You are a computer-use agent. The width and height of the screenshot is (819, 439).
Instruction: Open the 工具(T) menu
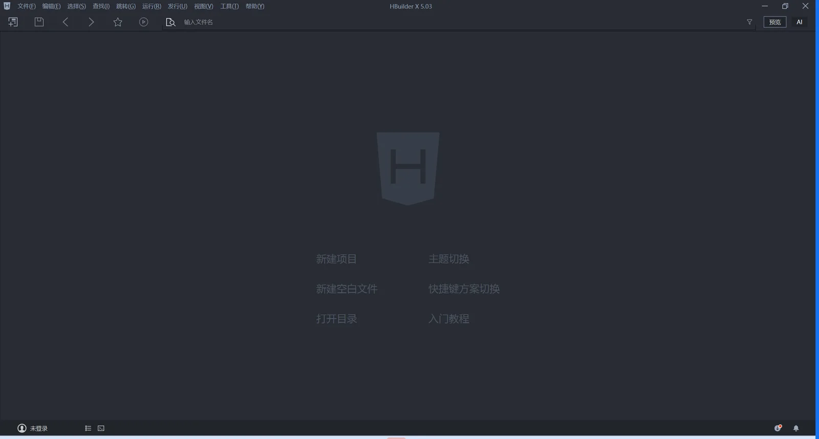pyautogui.click(x=229, y=6)
